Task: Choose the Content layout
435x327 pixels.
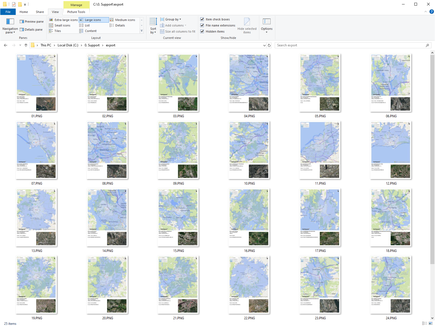Action: [x=88, y=31]
